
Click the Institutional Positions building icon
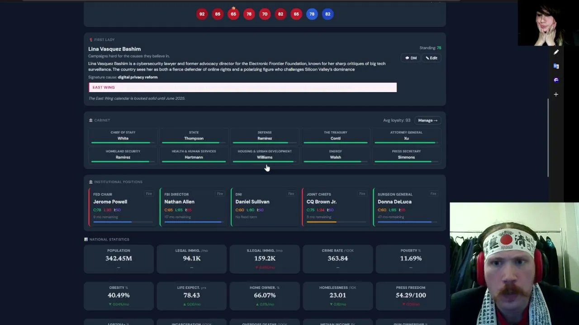[91, 182]
